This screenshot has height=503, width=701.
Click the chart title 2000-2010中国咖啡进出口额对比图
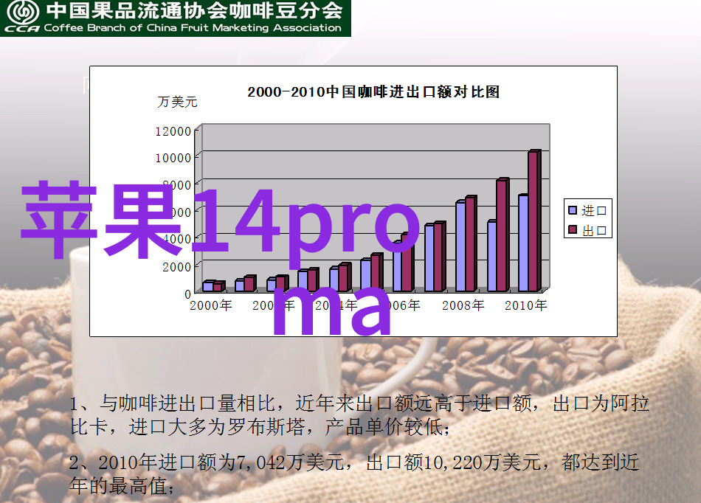point(373,91)
